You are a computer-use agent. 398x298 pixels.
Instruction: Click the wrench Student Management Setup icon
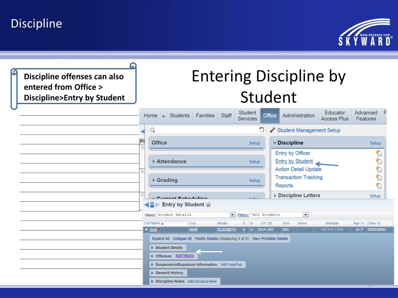point(272,130)
